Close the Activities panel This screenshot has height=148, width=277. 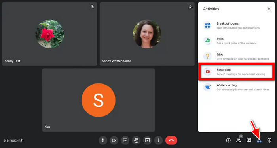click(269, 9)
